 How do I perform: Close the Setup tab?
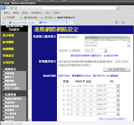[67, 23]
